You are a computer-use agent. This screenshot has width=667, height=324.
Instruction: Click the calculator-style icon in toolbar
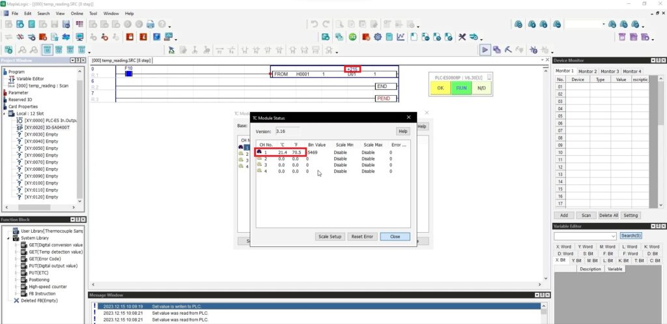389,37
